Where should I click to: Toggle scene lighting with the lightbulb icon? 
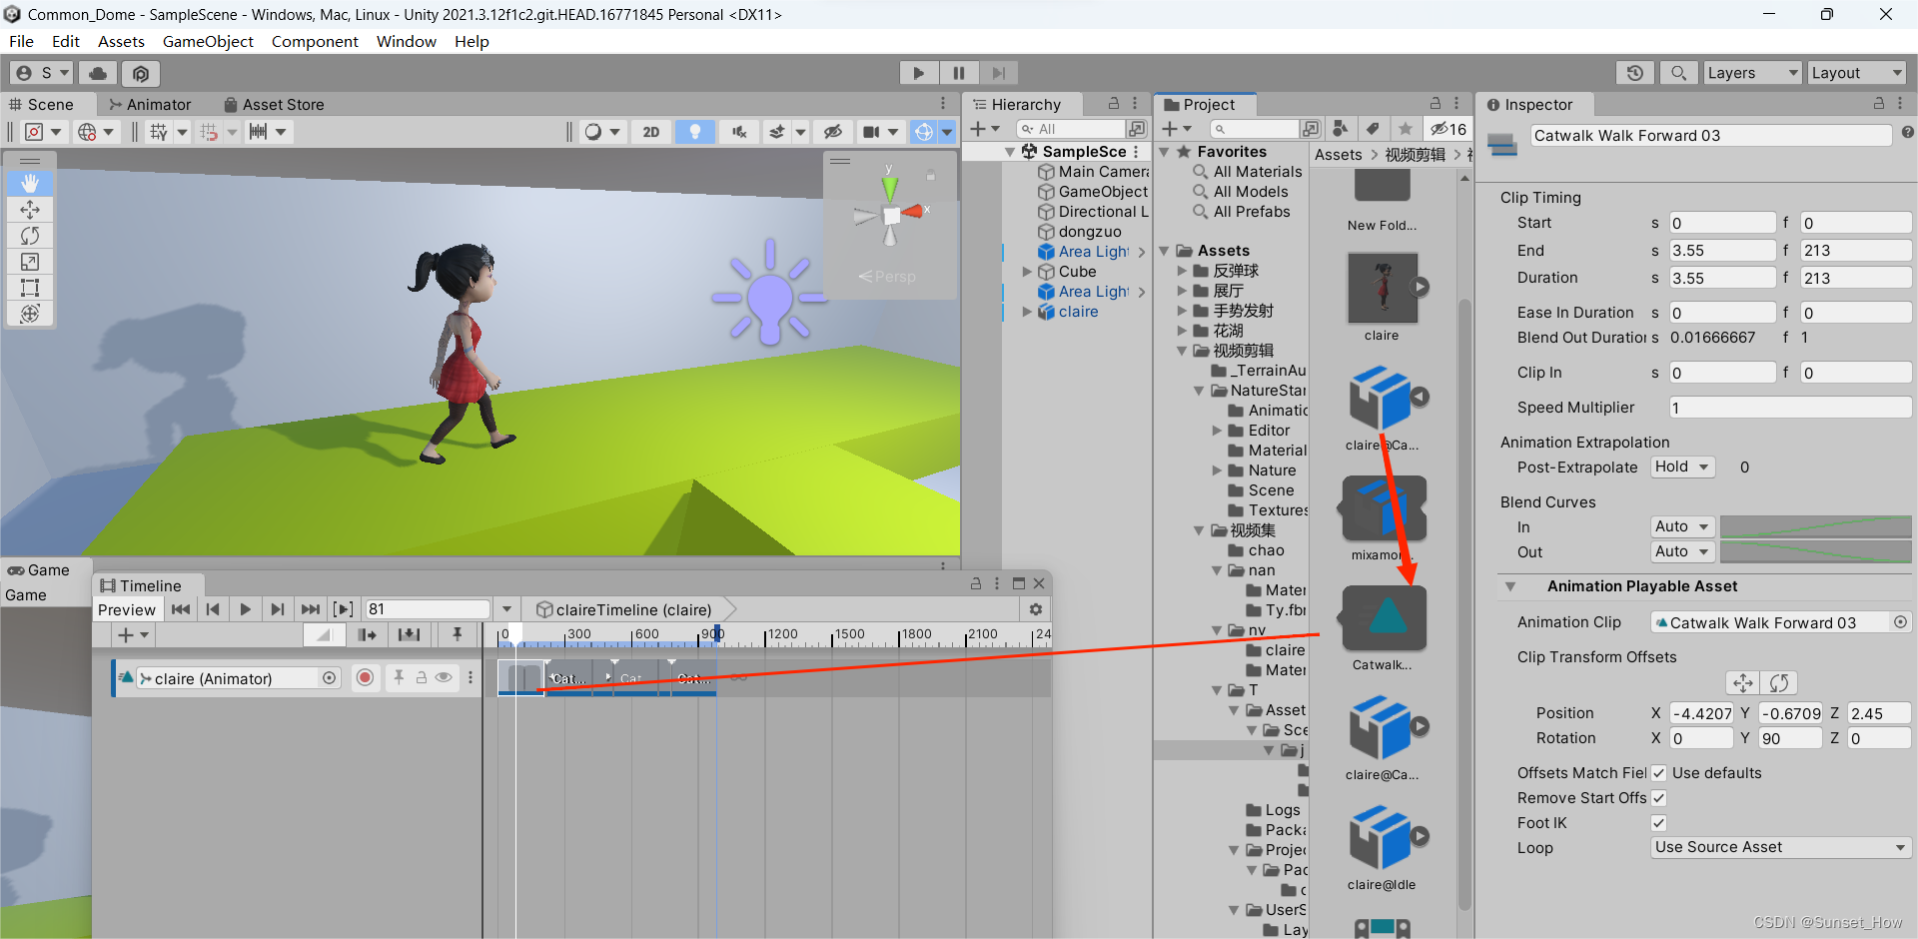coord(695,131)
